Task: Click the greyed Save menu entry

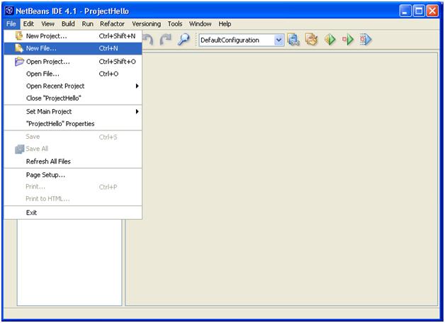Action: [x=73, y=137]
